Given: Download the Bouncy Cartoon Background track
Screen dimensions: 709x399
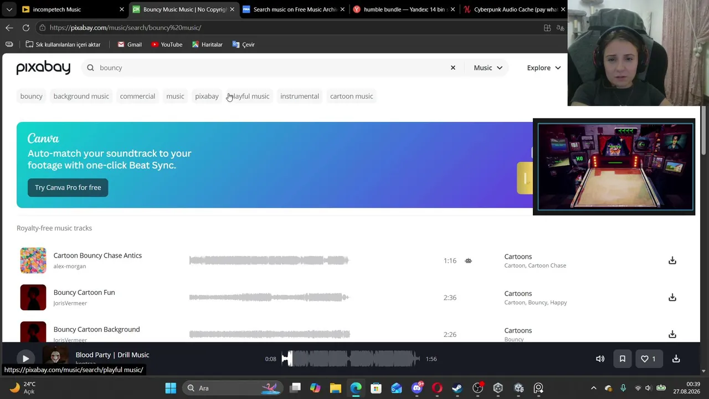Looking at the screenshot, I should [672, 334].
